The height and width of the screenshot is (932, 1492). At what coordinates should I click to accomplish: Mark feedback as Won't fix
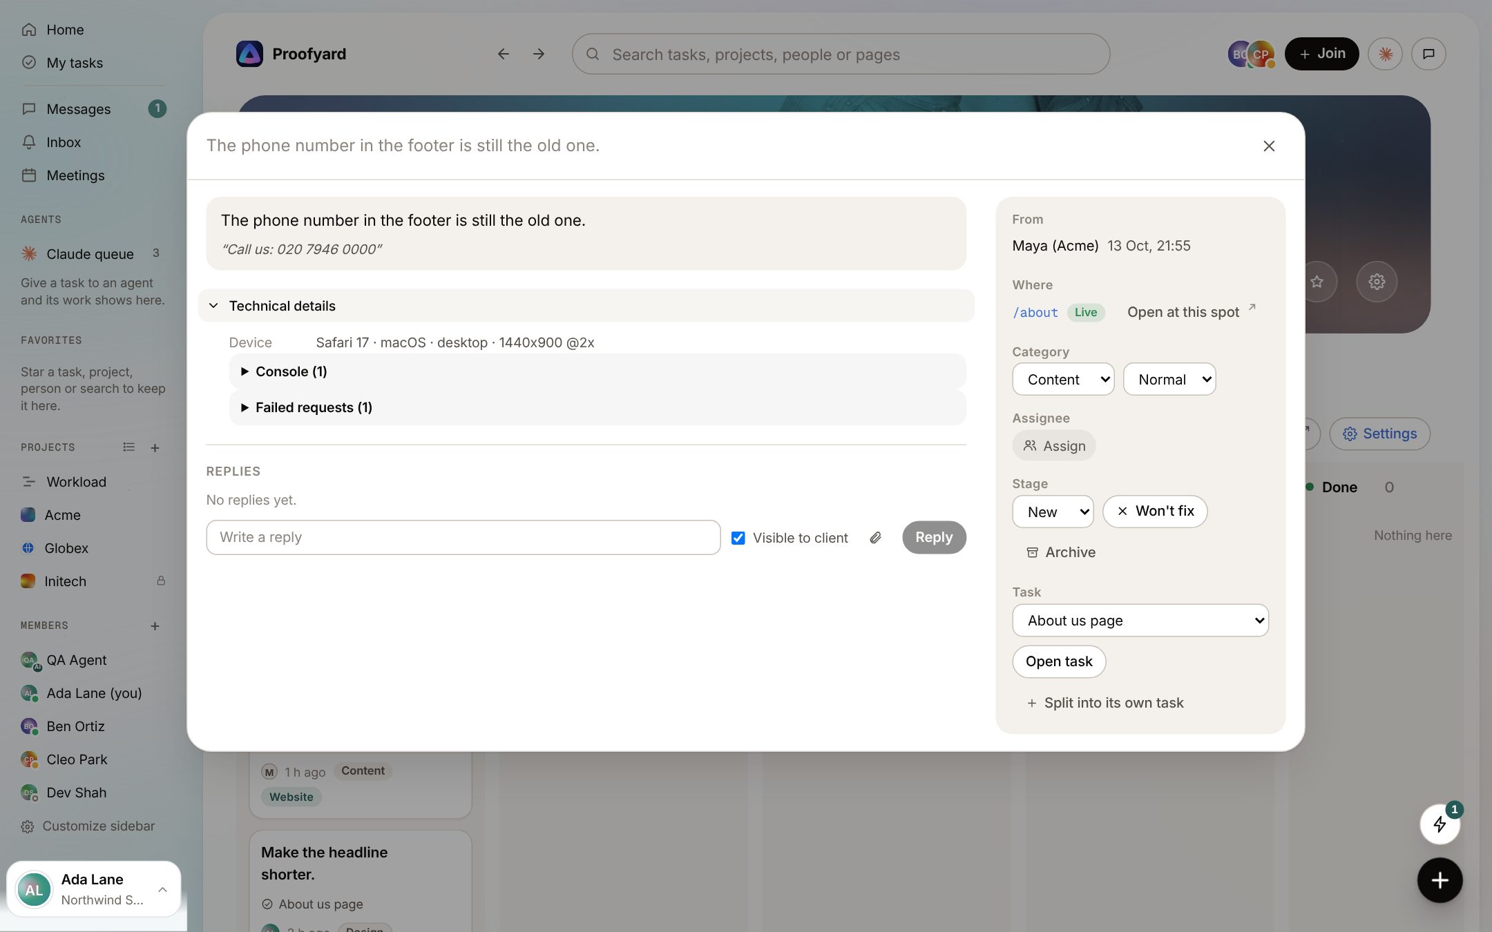pos(1155,512)
